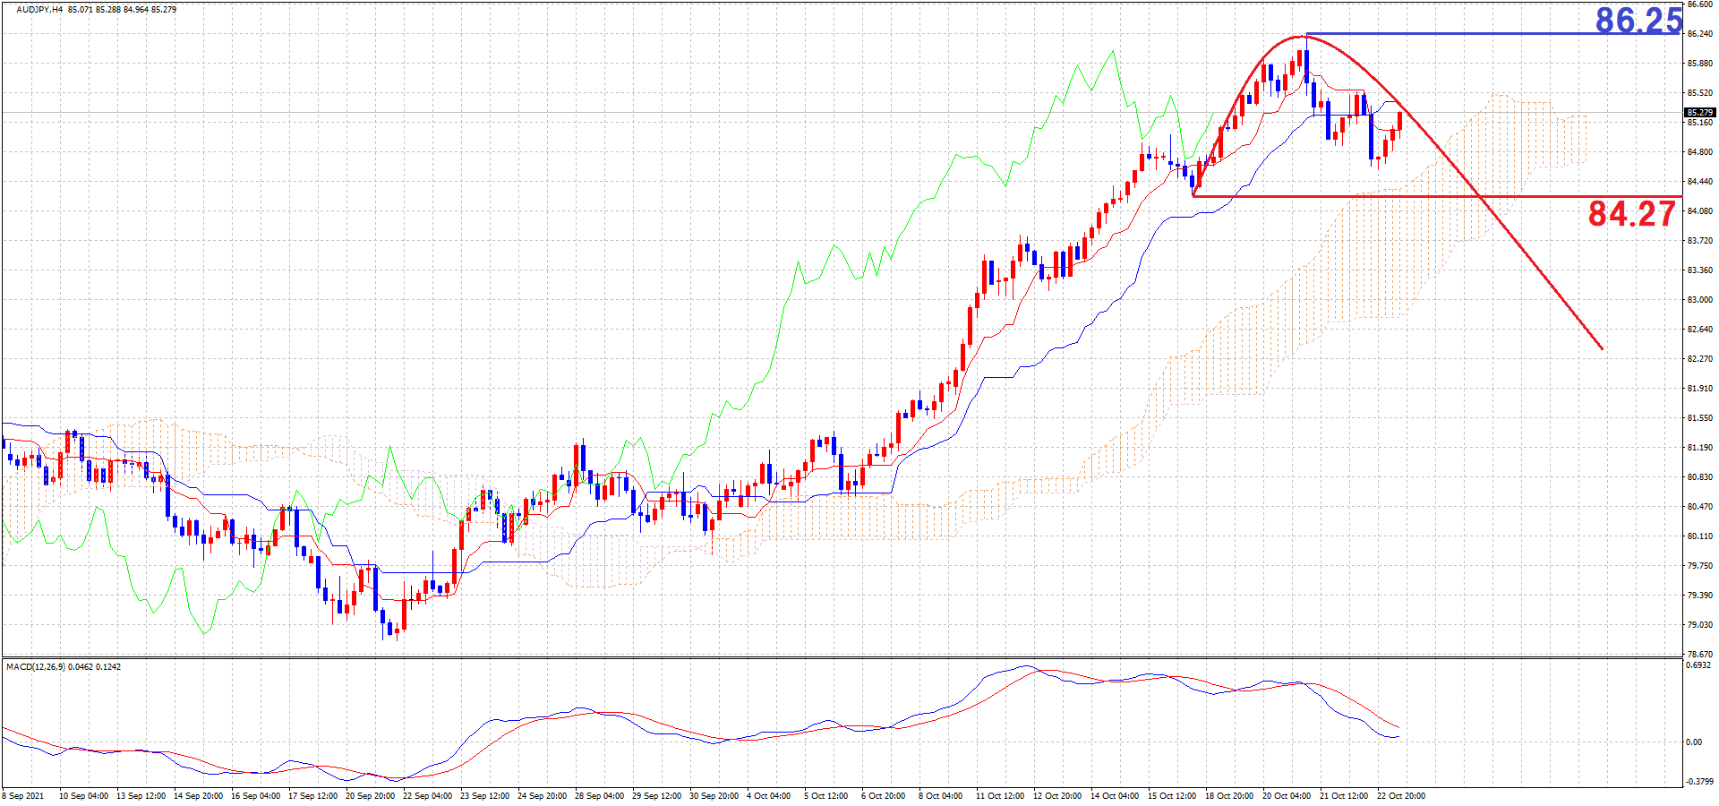
Task: Click the AUDJPY,H4 symbol label
Action: [39, 10]
